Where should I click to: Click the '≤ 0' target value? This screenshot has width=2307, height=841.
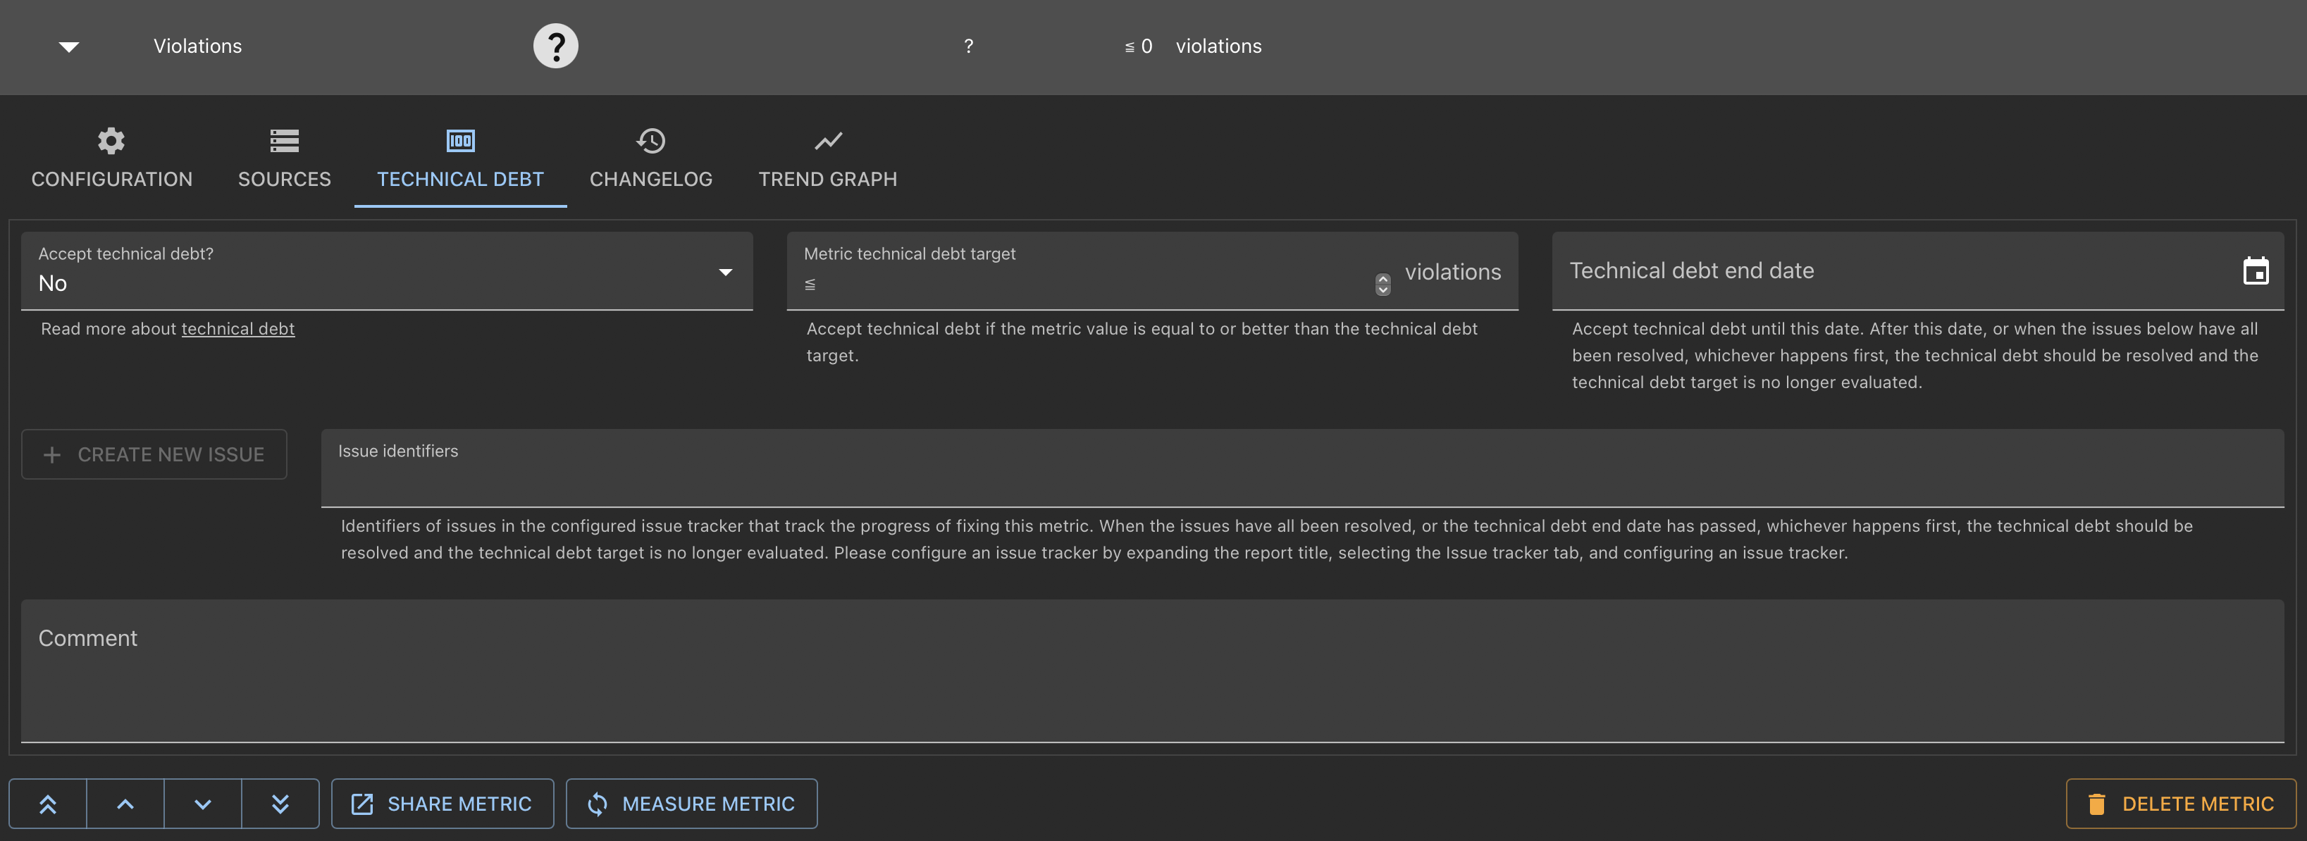[x=1138, y=46]
